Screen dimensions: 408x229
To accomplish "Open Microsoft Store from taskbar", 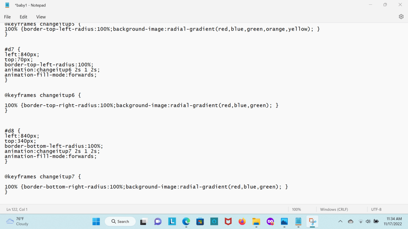I will point(200,221).
